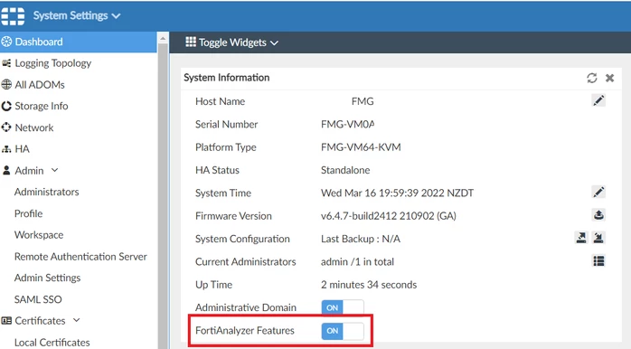
Task: Click the sidebar scrollbar up arrow
Action: [x=163, y=39]
